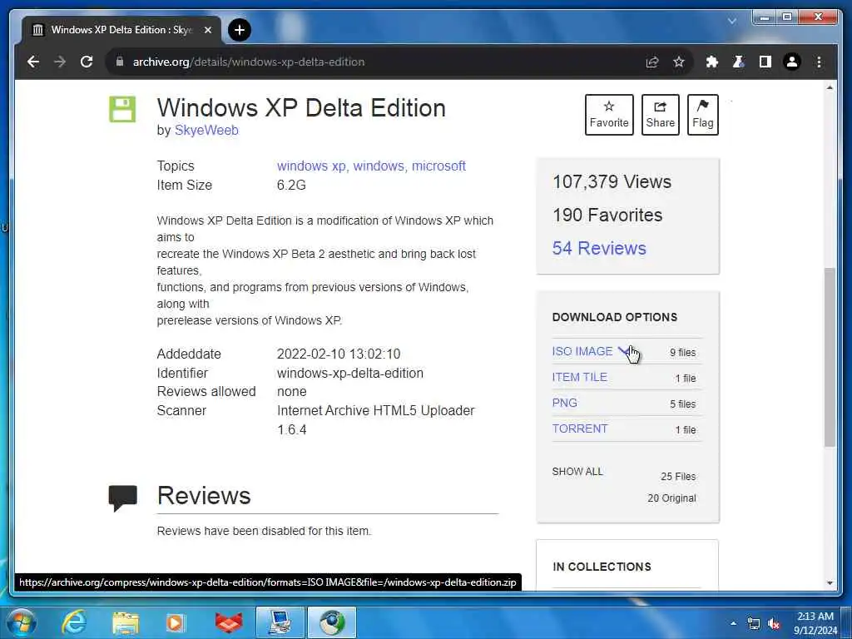Jump to 54 Reviews

click(599, 248)
